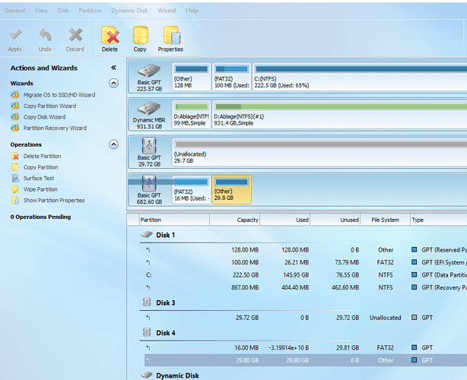
Task: Click the gray Unallocated type color square
Action: 414,317
